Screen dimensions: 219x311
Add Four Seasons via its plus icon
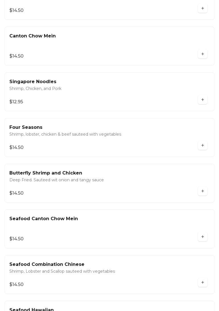pyautogui.click(x=203, y=145)
